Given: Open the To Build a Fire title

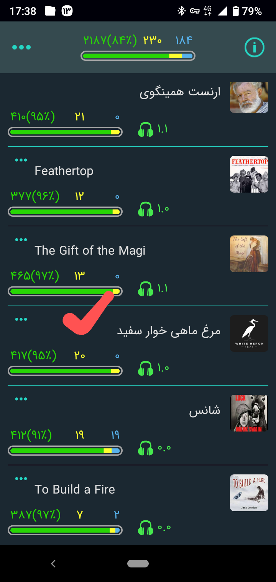Looking at the screenshot, I should click(x=75, y=489).
